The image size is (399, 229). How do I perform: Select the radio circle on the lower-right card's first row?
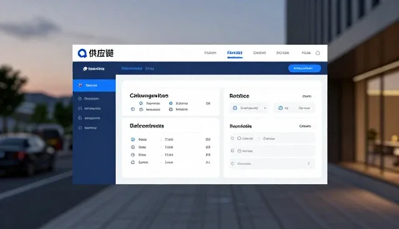(233, 138)
